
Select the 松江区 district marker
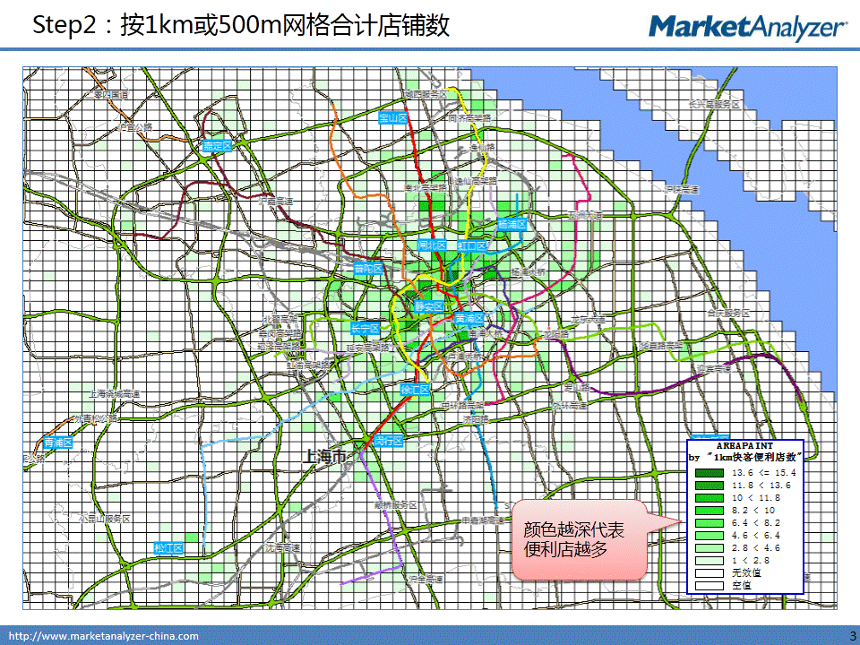[168, 547]
